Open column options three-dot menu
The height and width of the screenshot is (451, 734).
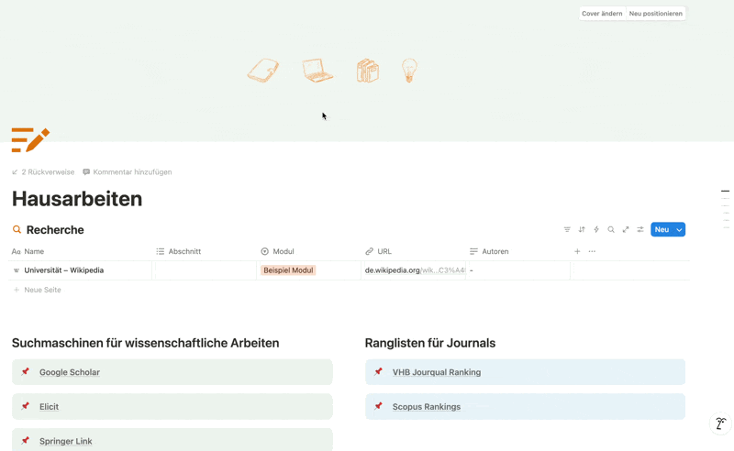[x=592, y=251]
